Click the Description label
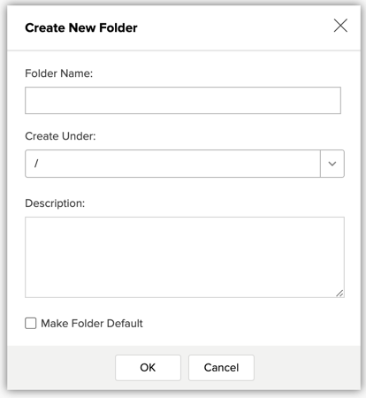 pos(55,203)
